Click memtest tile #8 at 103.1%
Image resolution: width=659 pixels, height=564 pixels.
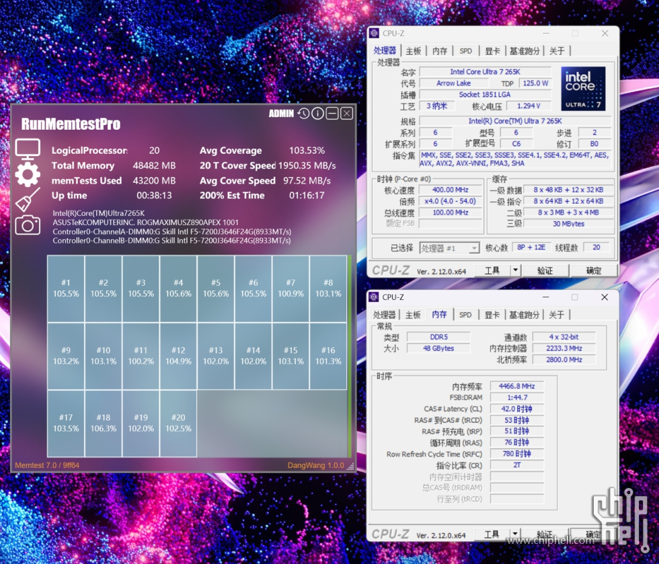tap(328, 289)
